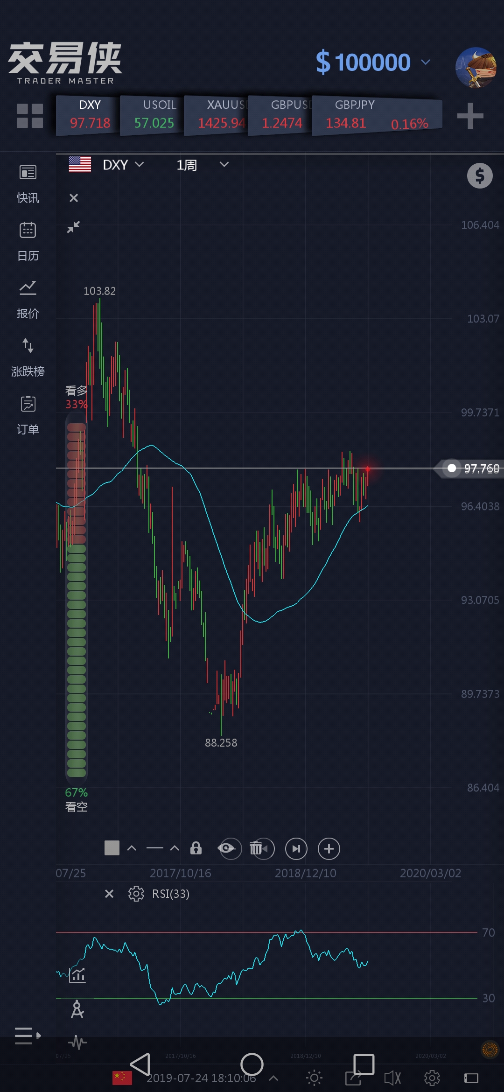Image resolution: width=504 pixels, height=1092 pixels.
Task: Toggle the mute speaker icon
Action: click(392, 1078)
